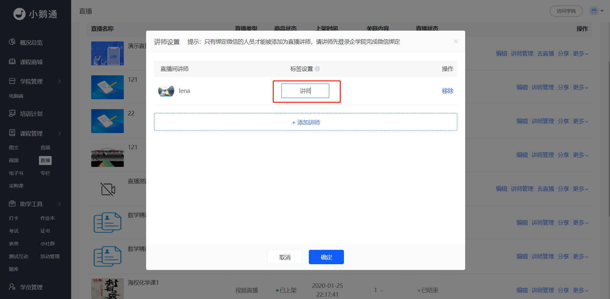610x299 pixels.
Task: Select the 直播 submenu item
Action: click(45, 160)
